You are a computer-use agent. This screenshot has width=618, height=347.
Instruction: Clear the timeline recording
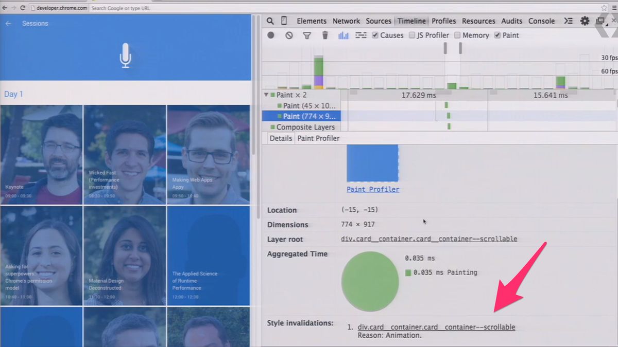289,35
